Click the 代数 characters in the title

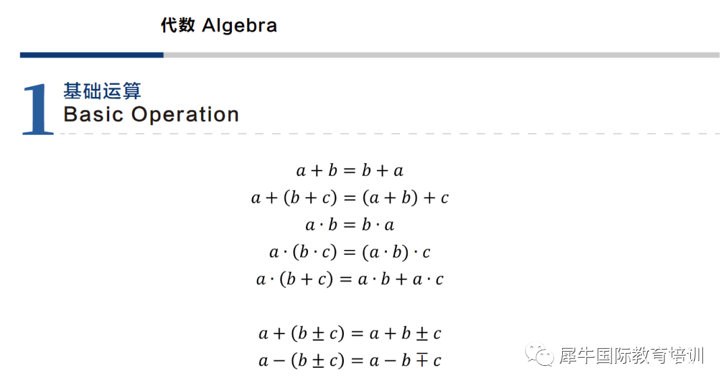tap(178, 25)
